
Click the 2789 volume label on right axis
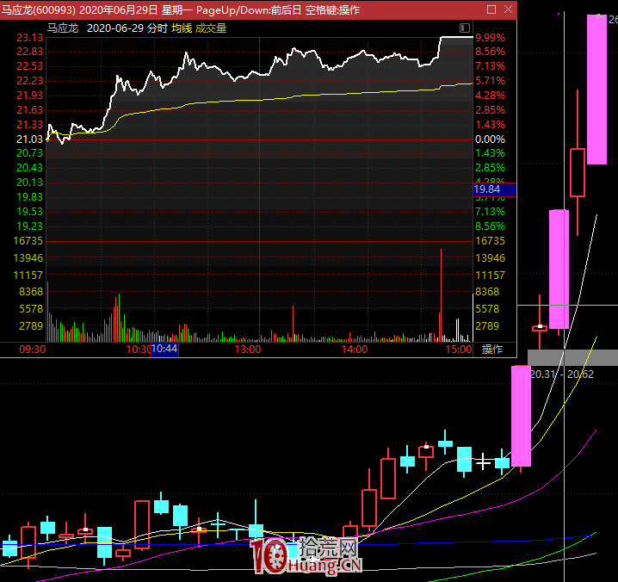point(487,326)
